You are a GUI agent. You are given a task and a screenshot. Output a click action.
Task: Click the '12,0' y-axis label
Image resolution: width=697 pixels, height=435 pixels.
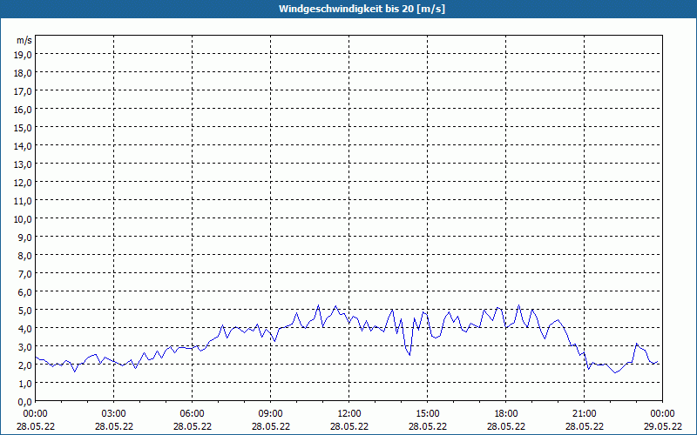tap(24, 183)
